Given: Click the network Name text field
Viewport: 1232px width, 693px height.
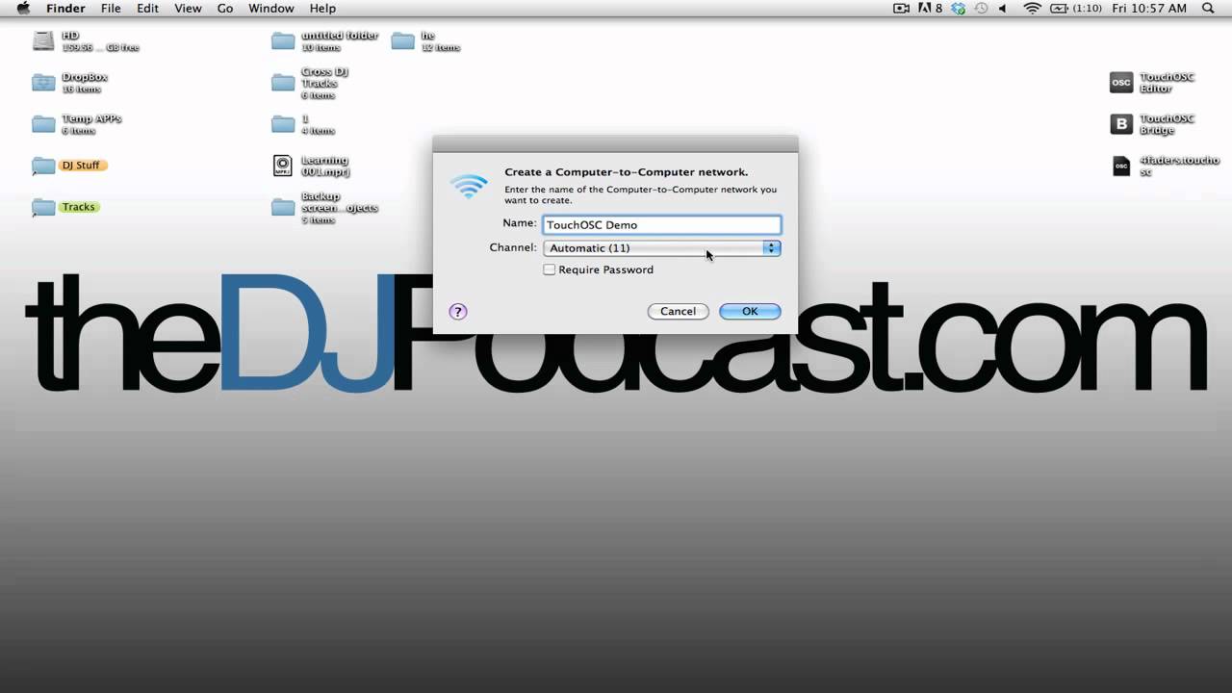Looking at the screenshot, I should (661, 225).
